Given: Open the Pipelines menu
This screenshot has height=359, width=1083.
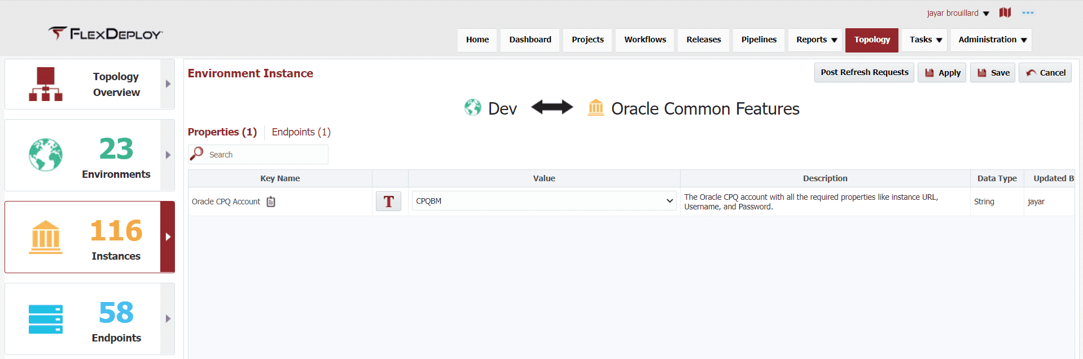Looking at the screenshot, I should [x=758, y=40].
